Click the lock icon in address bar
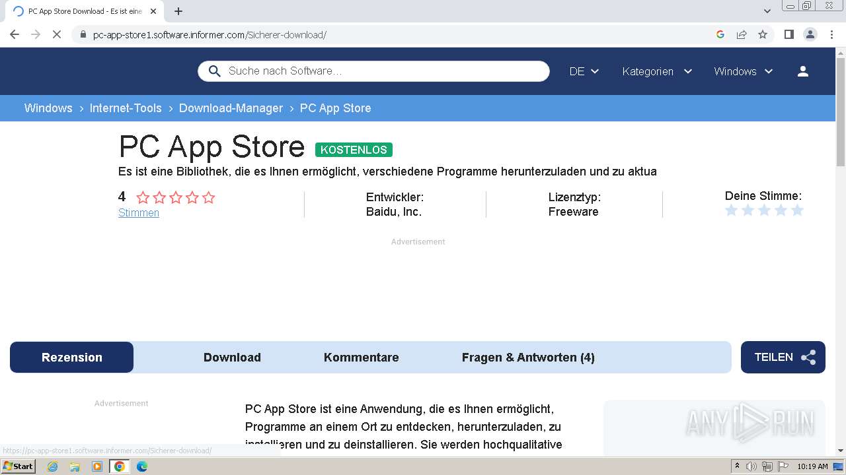846x475 pixels. 83,34
